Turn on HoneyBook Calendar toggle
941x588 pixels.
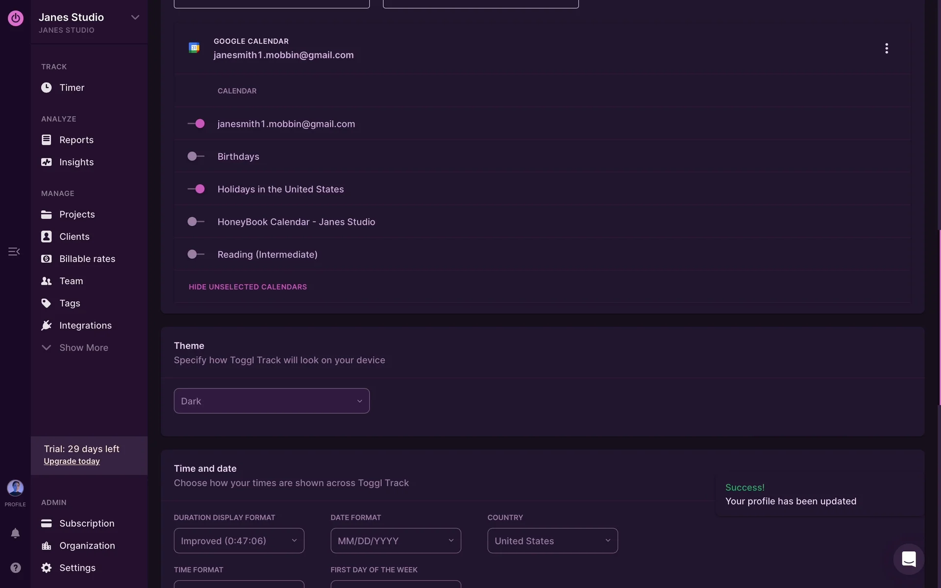[x=196, y=222]
